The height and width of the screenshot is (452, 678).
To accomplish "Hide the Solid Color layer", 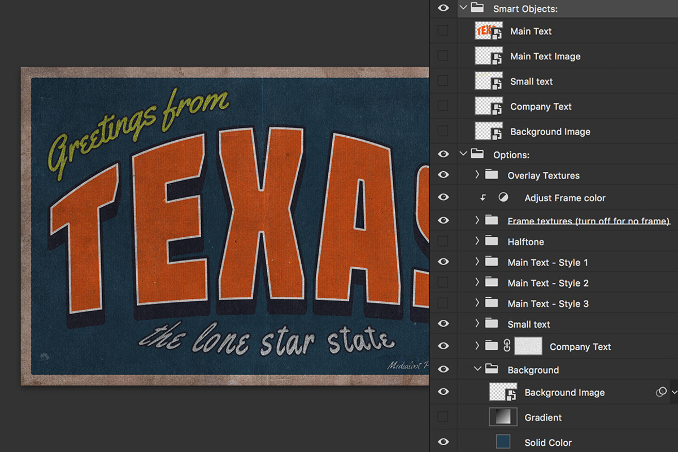I will pos(443,442).
